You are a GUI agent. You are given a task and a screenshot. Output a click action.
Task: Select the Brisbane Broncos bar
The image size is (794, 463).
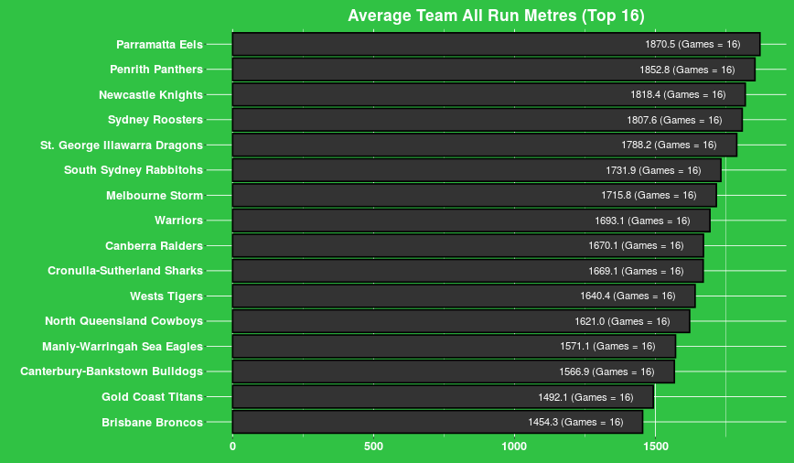coord(437,422)
